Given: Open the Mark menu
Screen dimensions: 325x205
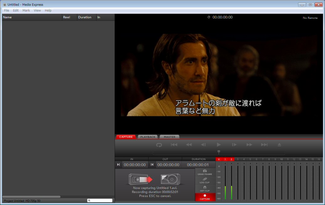Looking at the screenshot, I should coord(26,10).
